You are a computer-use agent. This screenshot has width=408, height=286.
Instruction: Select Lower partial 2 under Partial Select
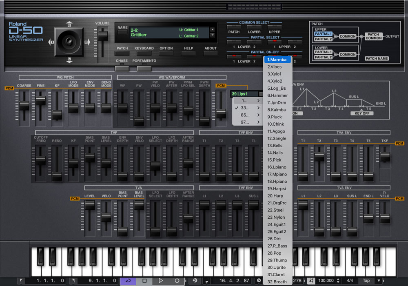254,41
